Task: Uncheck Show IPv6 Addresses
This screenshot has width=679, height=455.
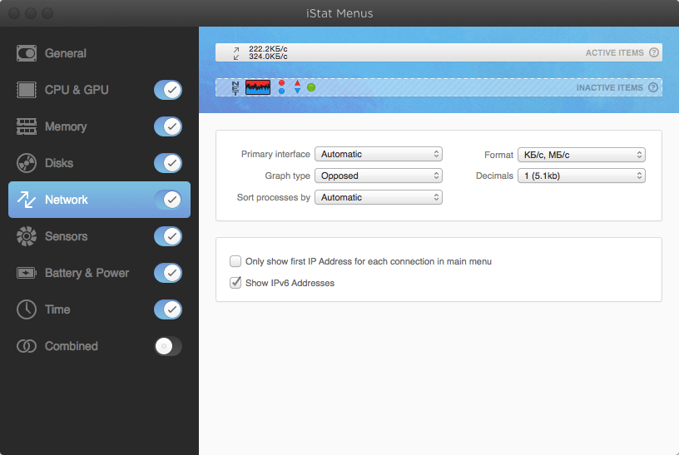Action: [235, 283]
